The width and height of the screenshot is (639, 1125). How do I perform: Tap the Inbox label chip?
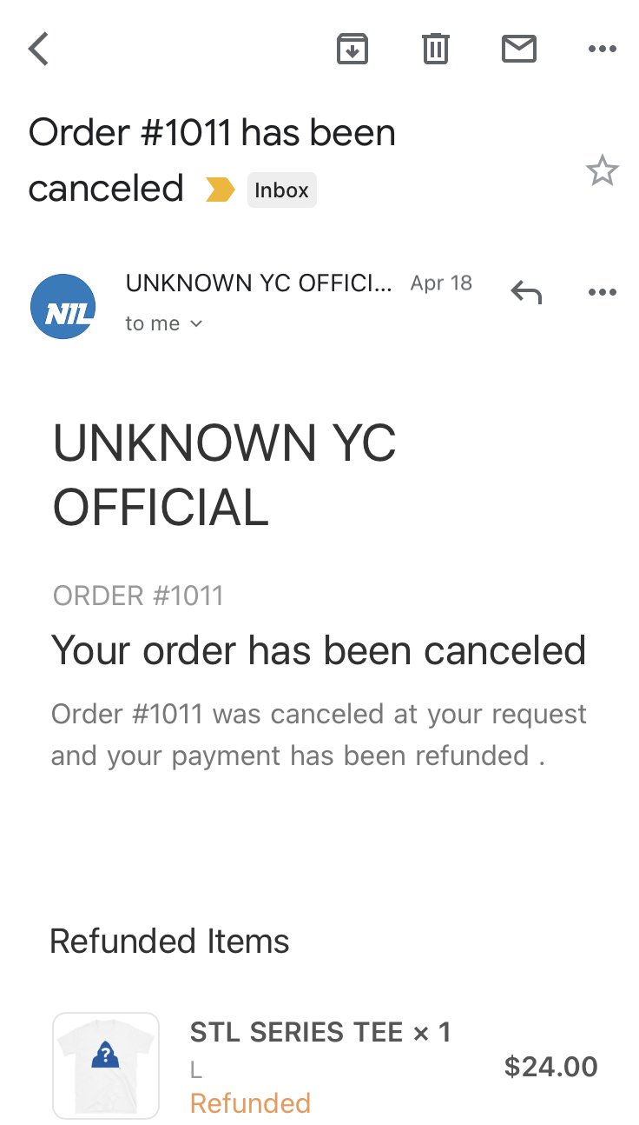(x=282, y=190)
